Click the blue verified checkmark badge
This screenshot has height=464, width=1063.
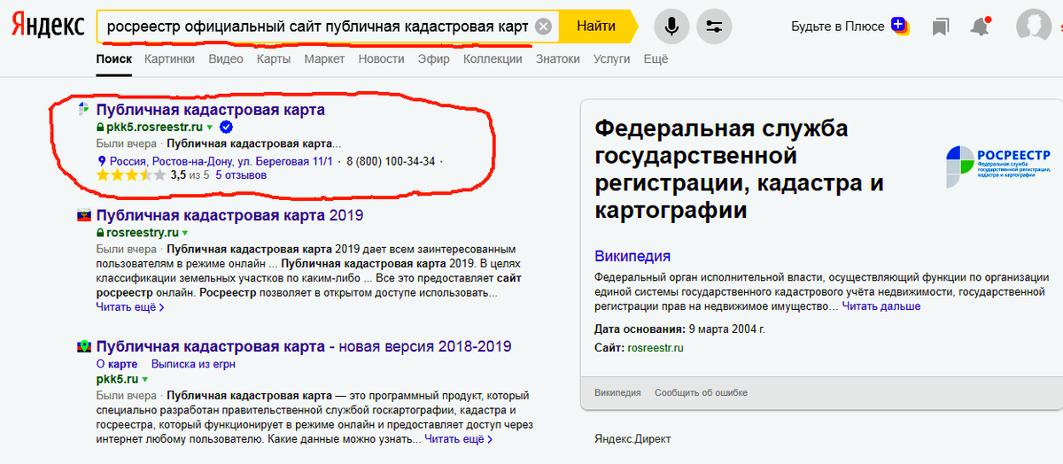[x=226, y=128]
